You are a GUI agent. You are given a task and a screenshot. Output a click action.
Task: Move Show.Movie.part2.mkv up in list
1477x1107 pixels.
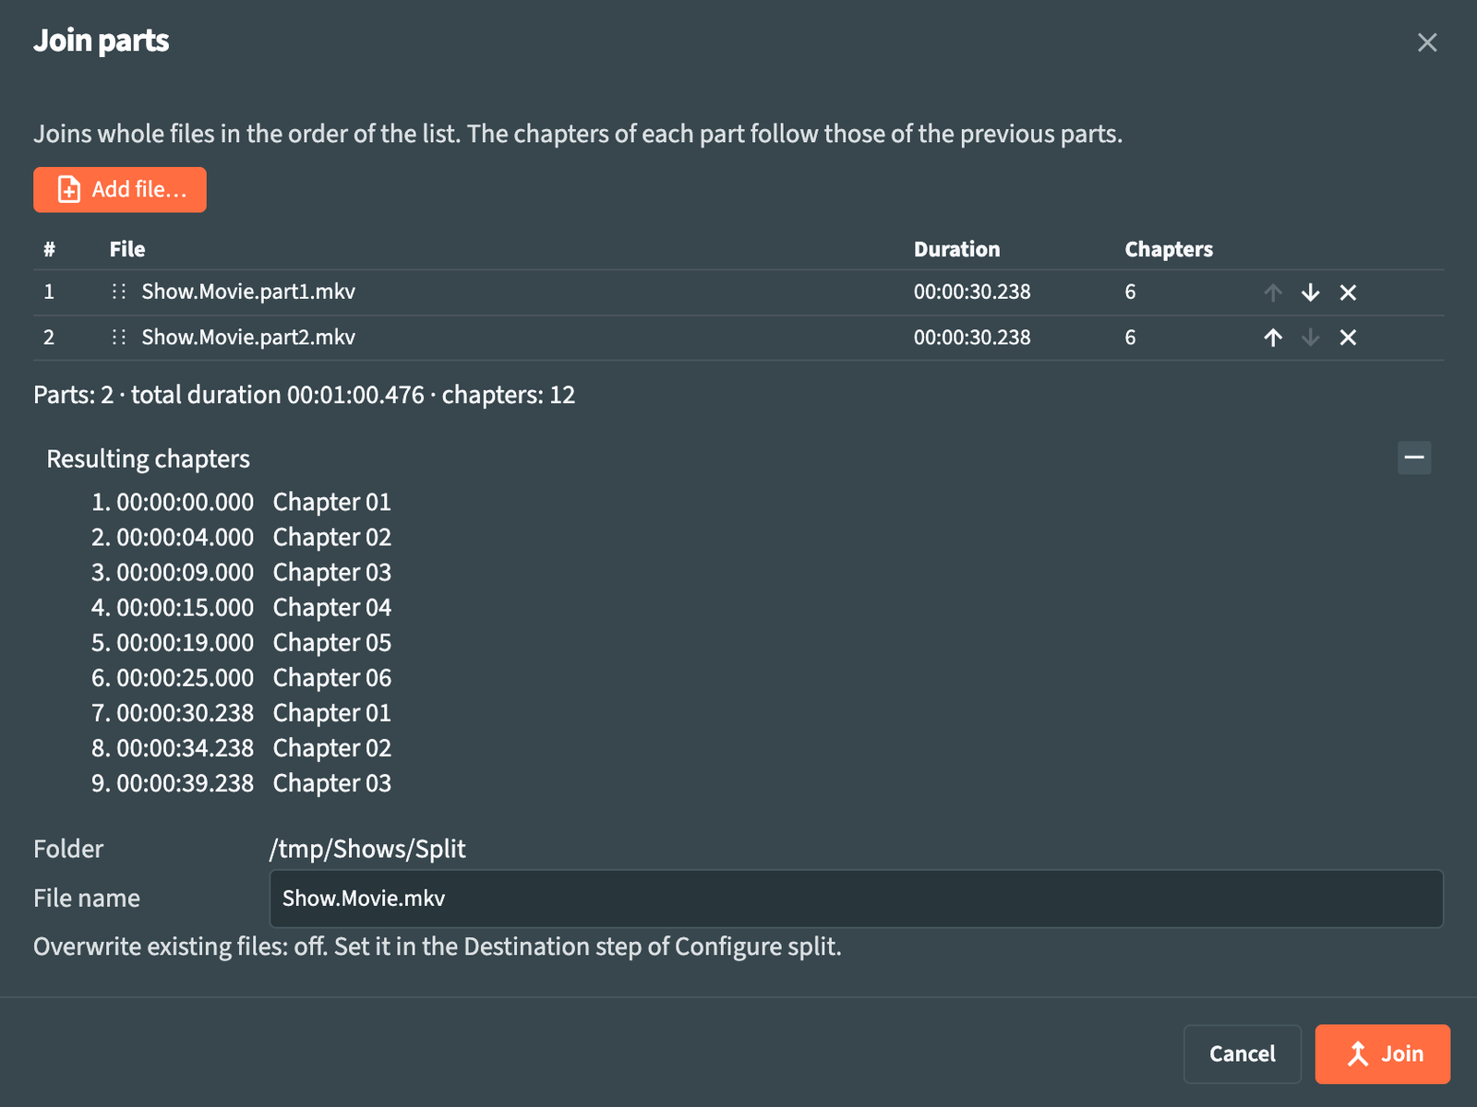[x=1273, y=338]
